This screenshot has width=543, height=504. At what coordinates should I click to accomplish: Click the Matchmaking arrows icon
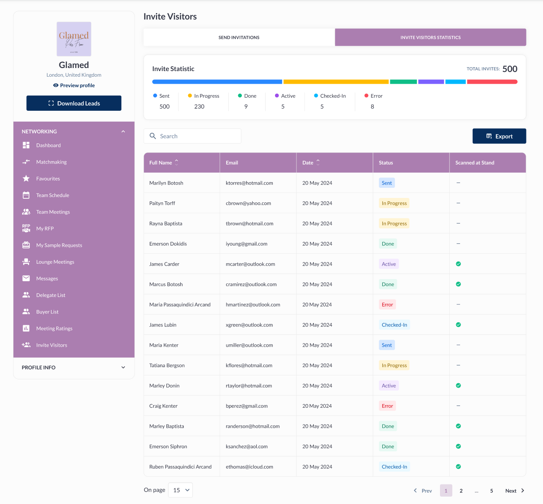coord(26,162)
